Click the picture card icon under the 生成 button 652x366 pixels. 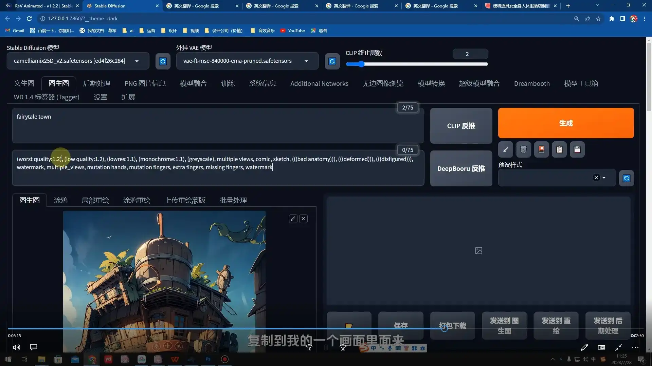[541, 149]
